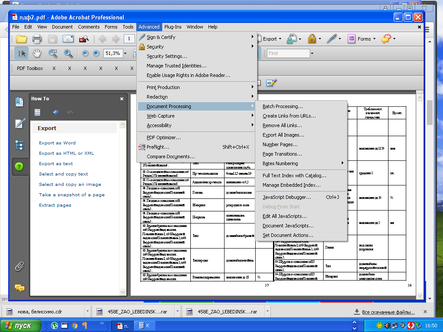This screenshot has height=332, width=443.
Task: Click the Chrome icon in the taskbar
Action: (x=74, y=326)
